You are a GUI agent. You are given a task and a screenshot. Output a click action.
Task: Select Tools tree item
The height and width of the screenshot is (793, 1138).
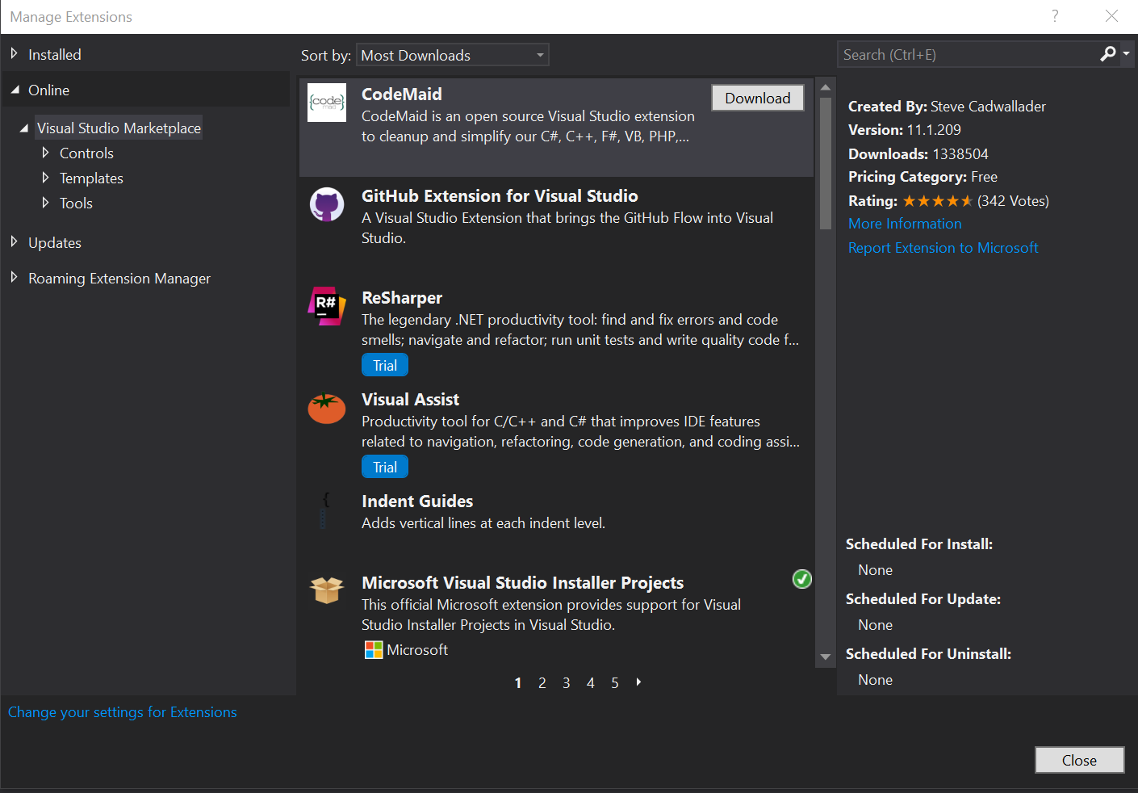coord(76,203)
